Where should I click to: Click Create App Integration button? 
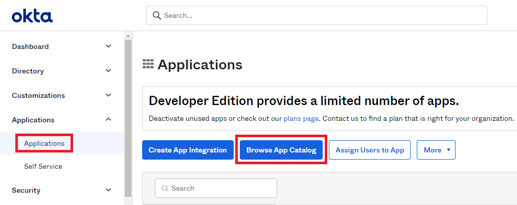[188, 150]
